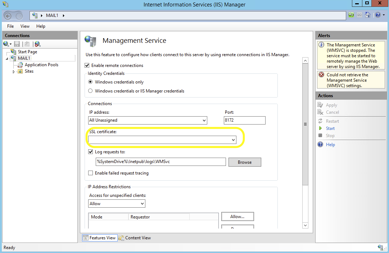The image size is (389, 253).
Task: Click the Browse button for log location
Action: pos(245,162)
